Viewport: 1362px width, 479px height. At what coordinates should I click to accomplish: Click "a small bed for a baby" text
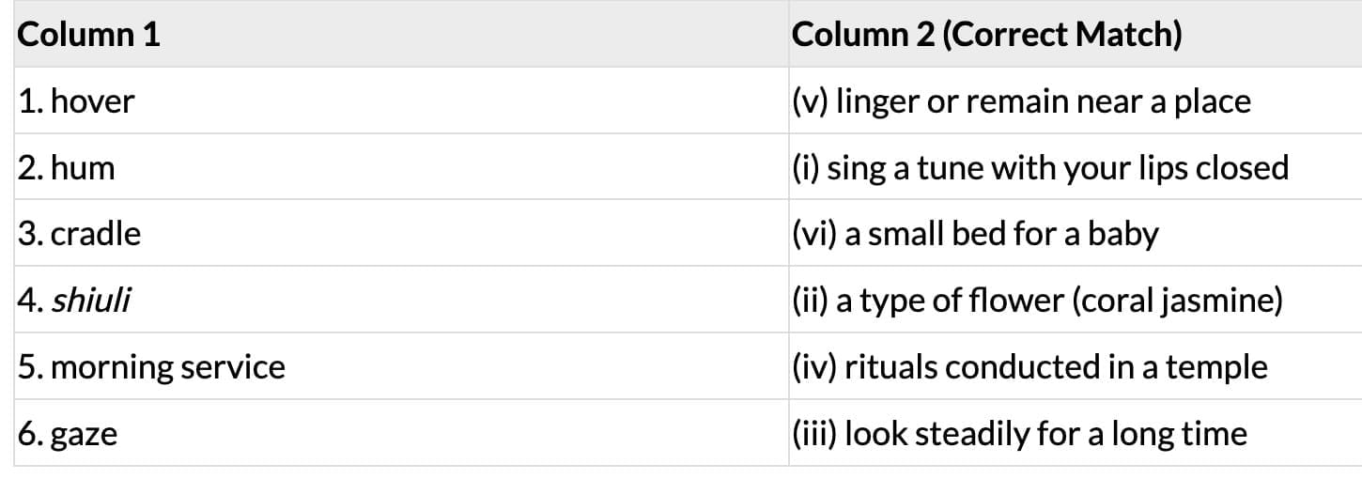[1001, 234]
